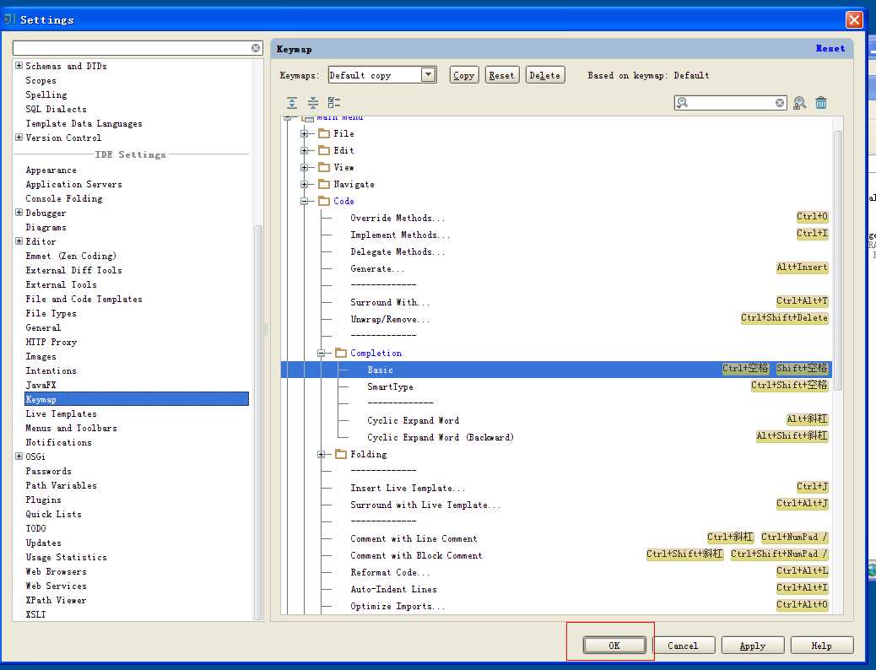Click the Apply button

click(753, 645)
